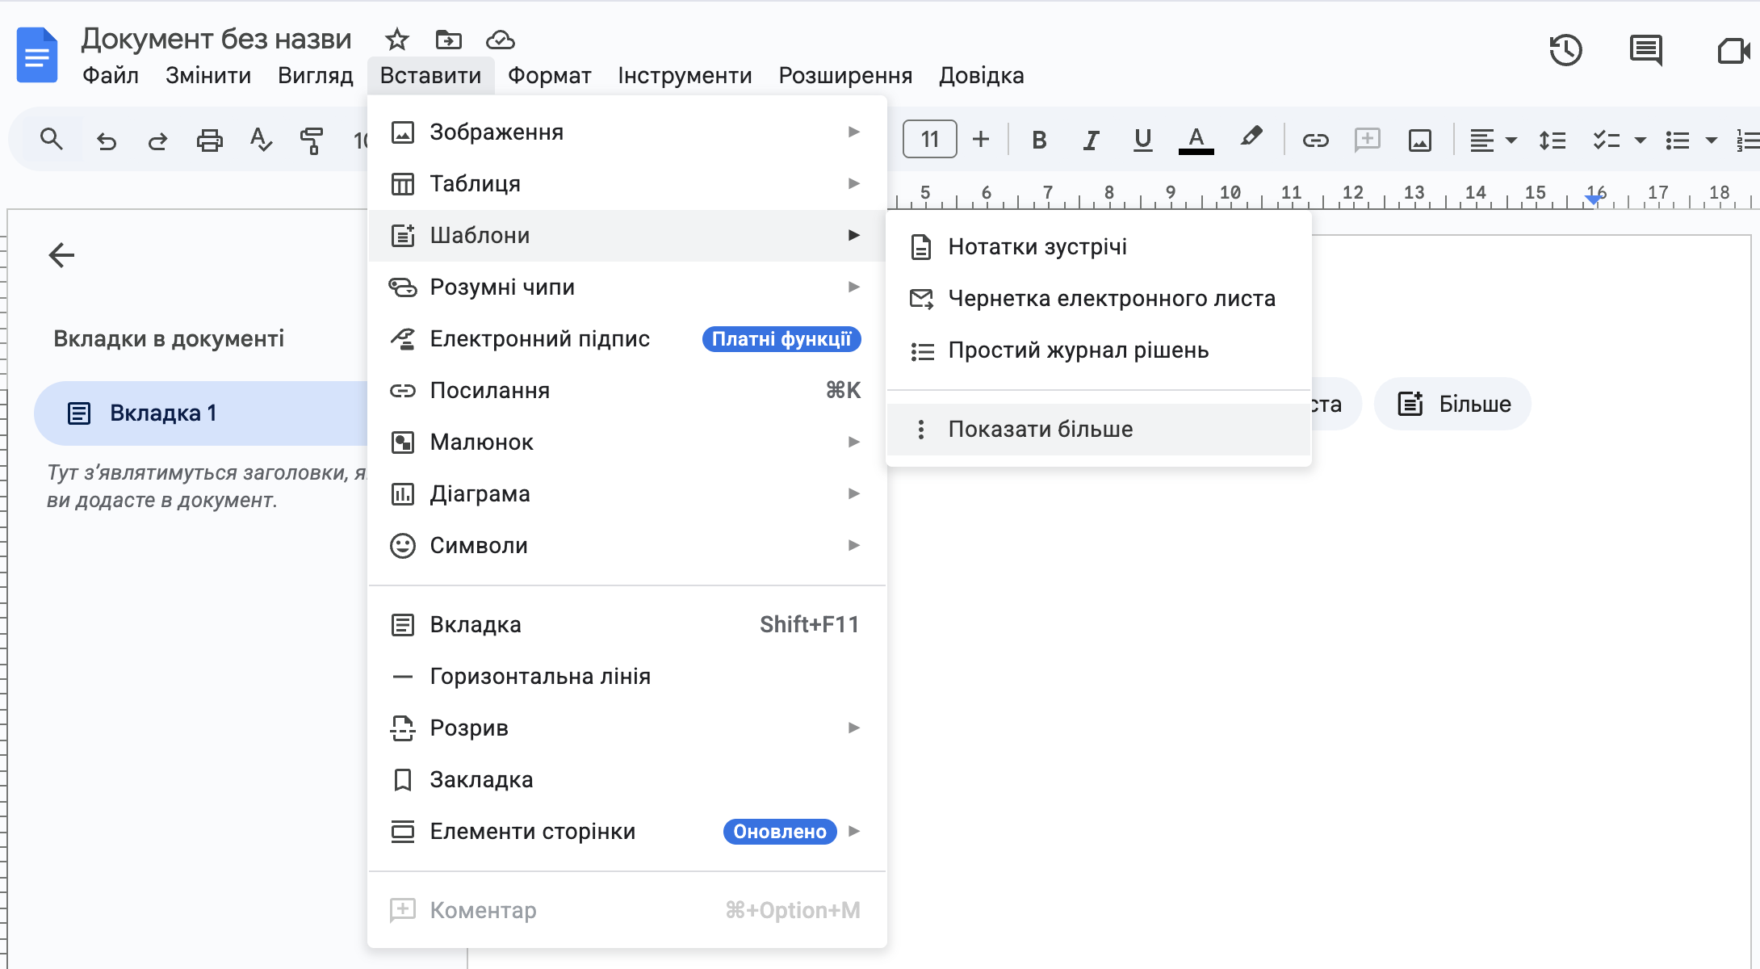Click the version history clock icon
Screen dimensions: 1760x969
pos(1565,51)
